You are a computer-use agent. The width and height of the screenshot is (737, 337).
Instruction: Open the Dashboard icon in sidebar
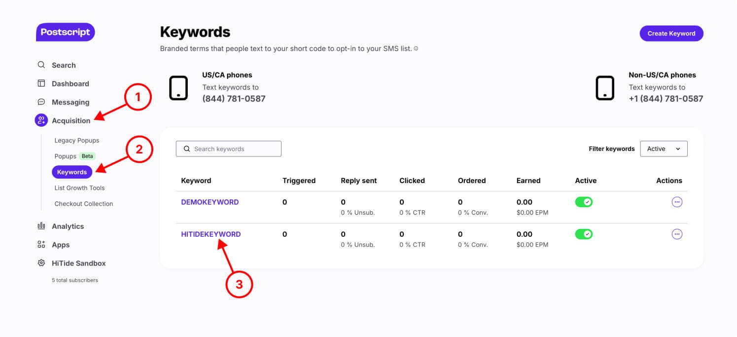pos(41,83)
